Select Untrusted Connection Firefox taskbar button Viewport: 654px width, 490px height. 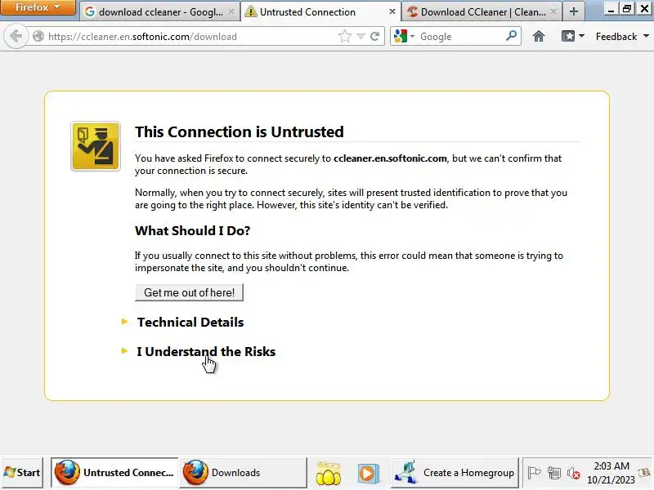(114, 473)
